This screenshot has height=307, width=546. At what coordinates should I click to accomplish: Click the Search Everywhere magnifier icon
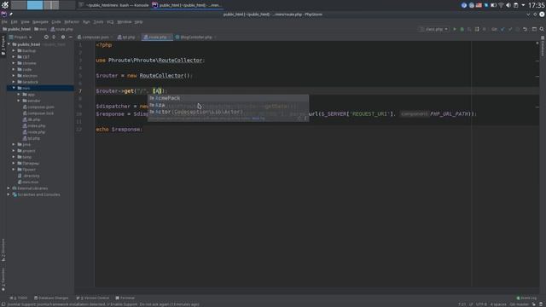pos(542,29)
